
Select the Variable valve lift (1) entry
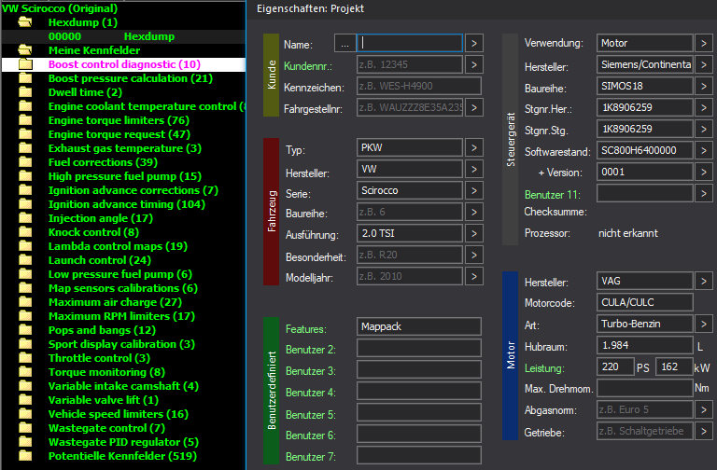(104, 400)
